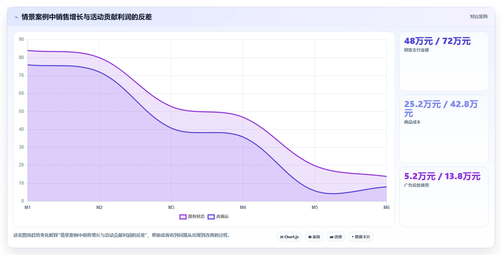Click the 顾客支付金额 card label

[417, 50]
